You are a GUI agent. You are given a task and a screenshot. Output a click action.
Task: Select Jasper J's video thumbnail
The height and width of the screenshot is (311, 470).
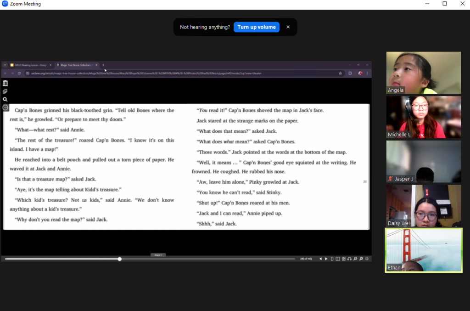(x=424, y=161)
